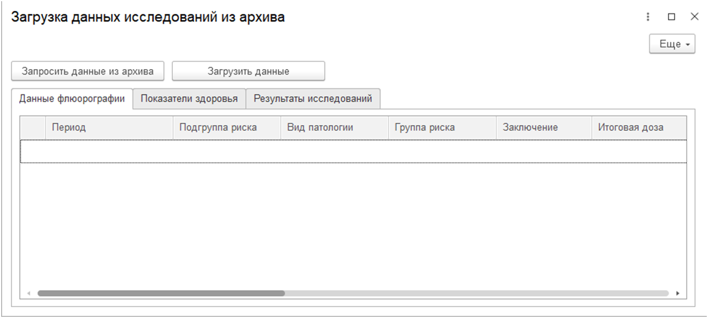Image resolution: width=708 pixels, height=318 pixels.
Task: Click the Подгруппа риска column header
Action: coord(226,127)
